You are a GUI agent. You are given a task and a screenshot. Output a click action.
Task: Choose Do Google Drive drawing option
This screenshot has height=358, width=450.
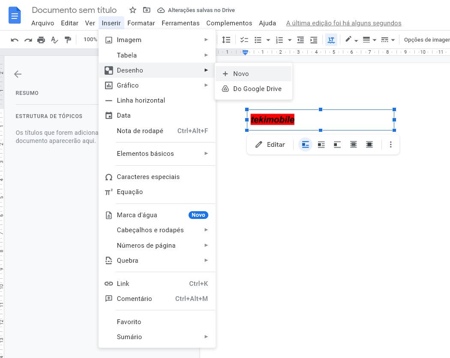(253, 88)
